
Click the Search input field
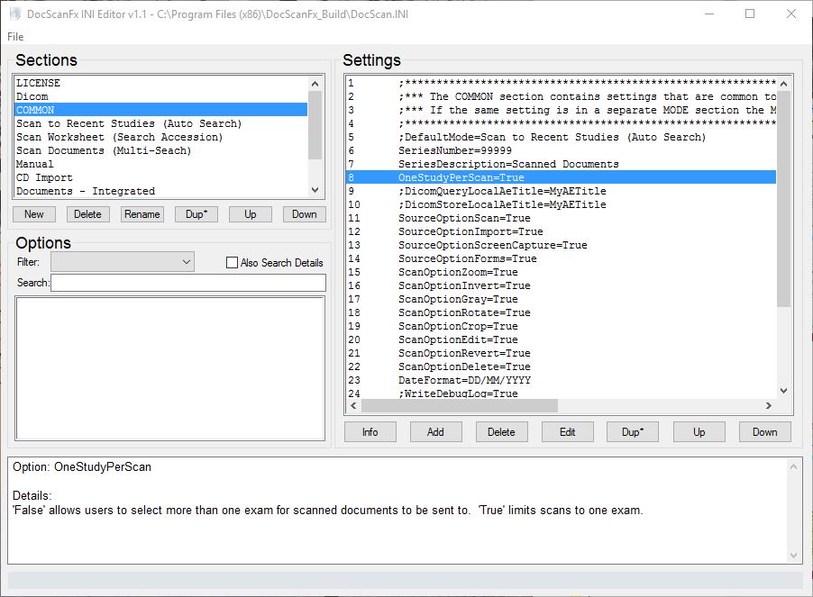pos(188,283)
